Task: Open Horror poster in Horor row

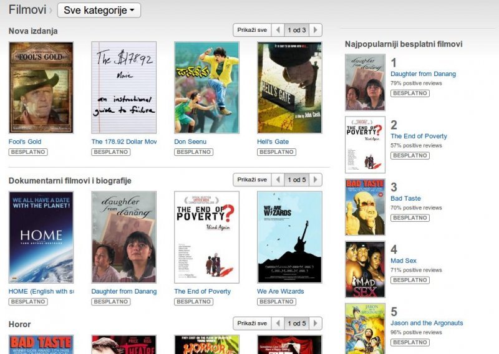Action: point(206,344)
